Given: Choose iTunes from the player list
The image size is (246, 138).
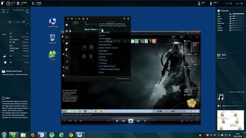Looking at the screenshot, I should pyautogui.click(x=102, y=36).
